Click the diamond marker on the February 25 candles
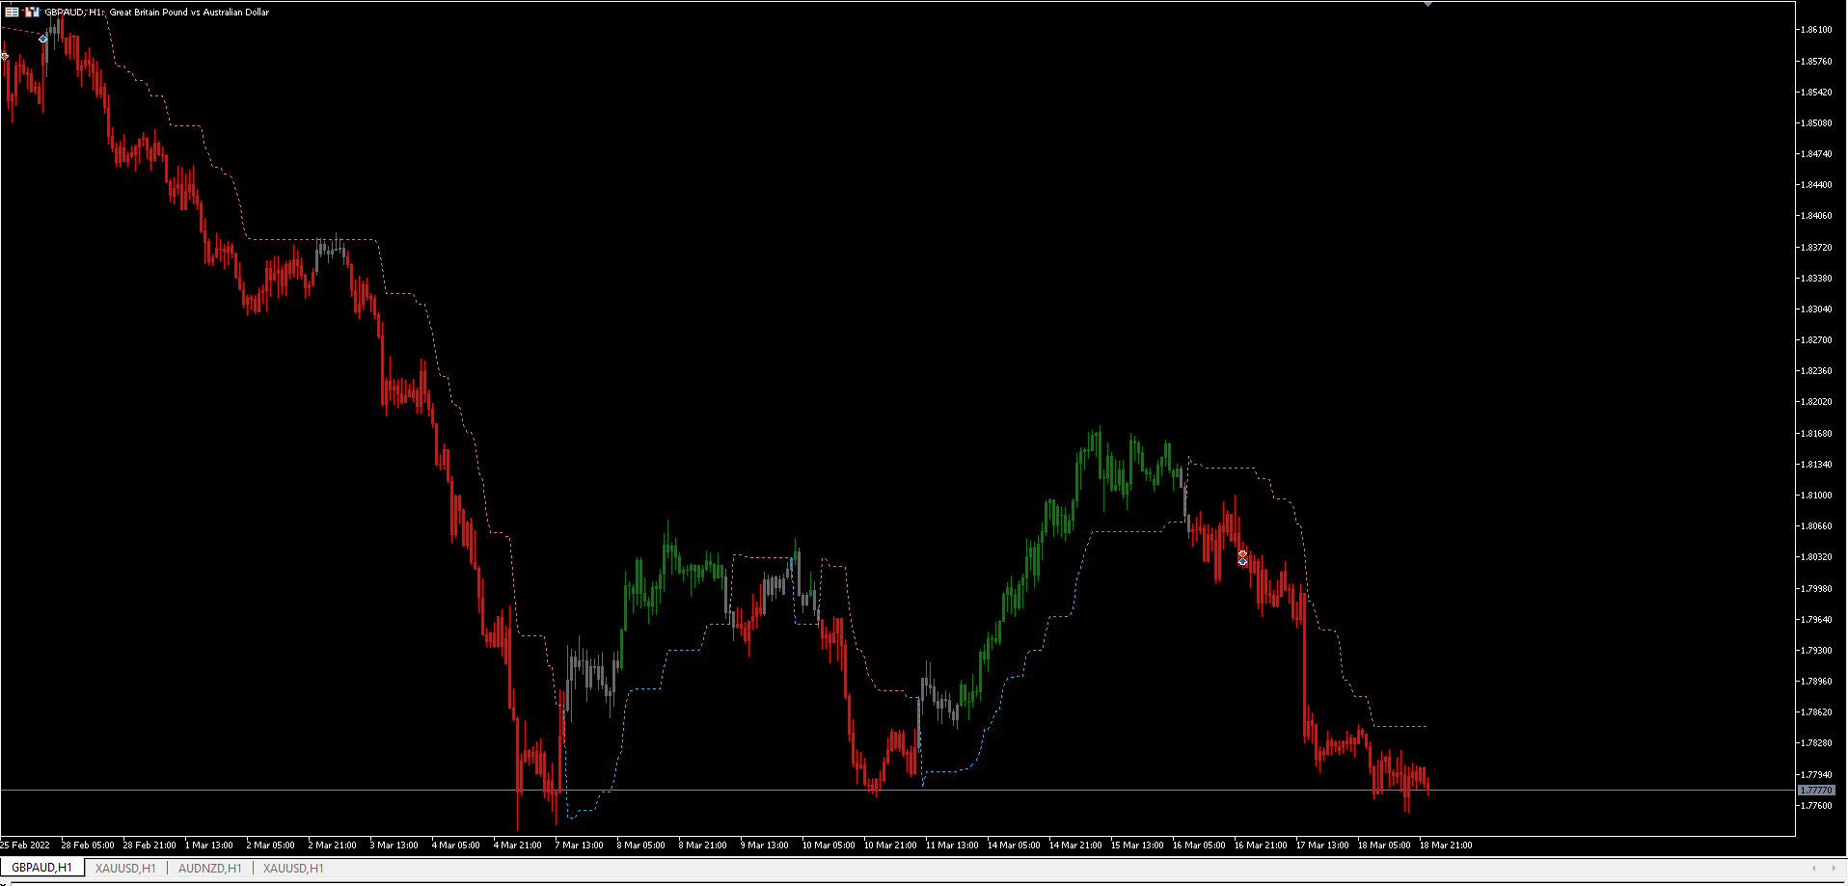 point(41,39)
